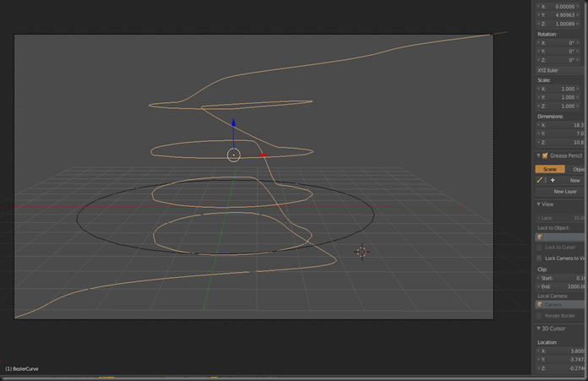Click the Scale Y field
Viewport: 588px width, 381px height.
tap(558, 97)
